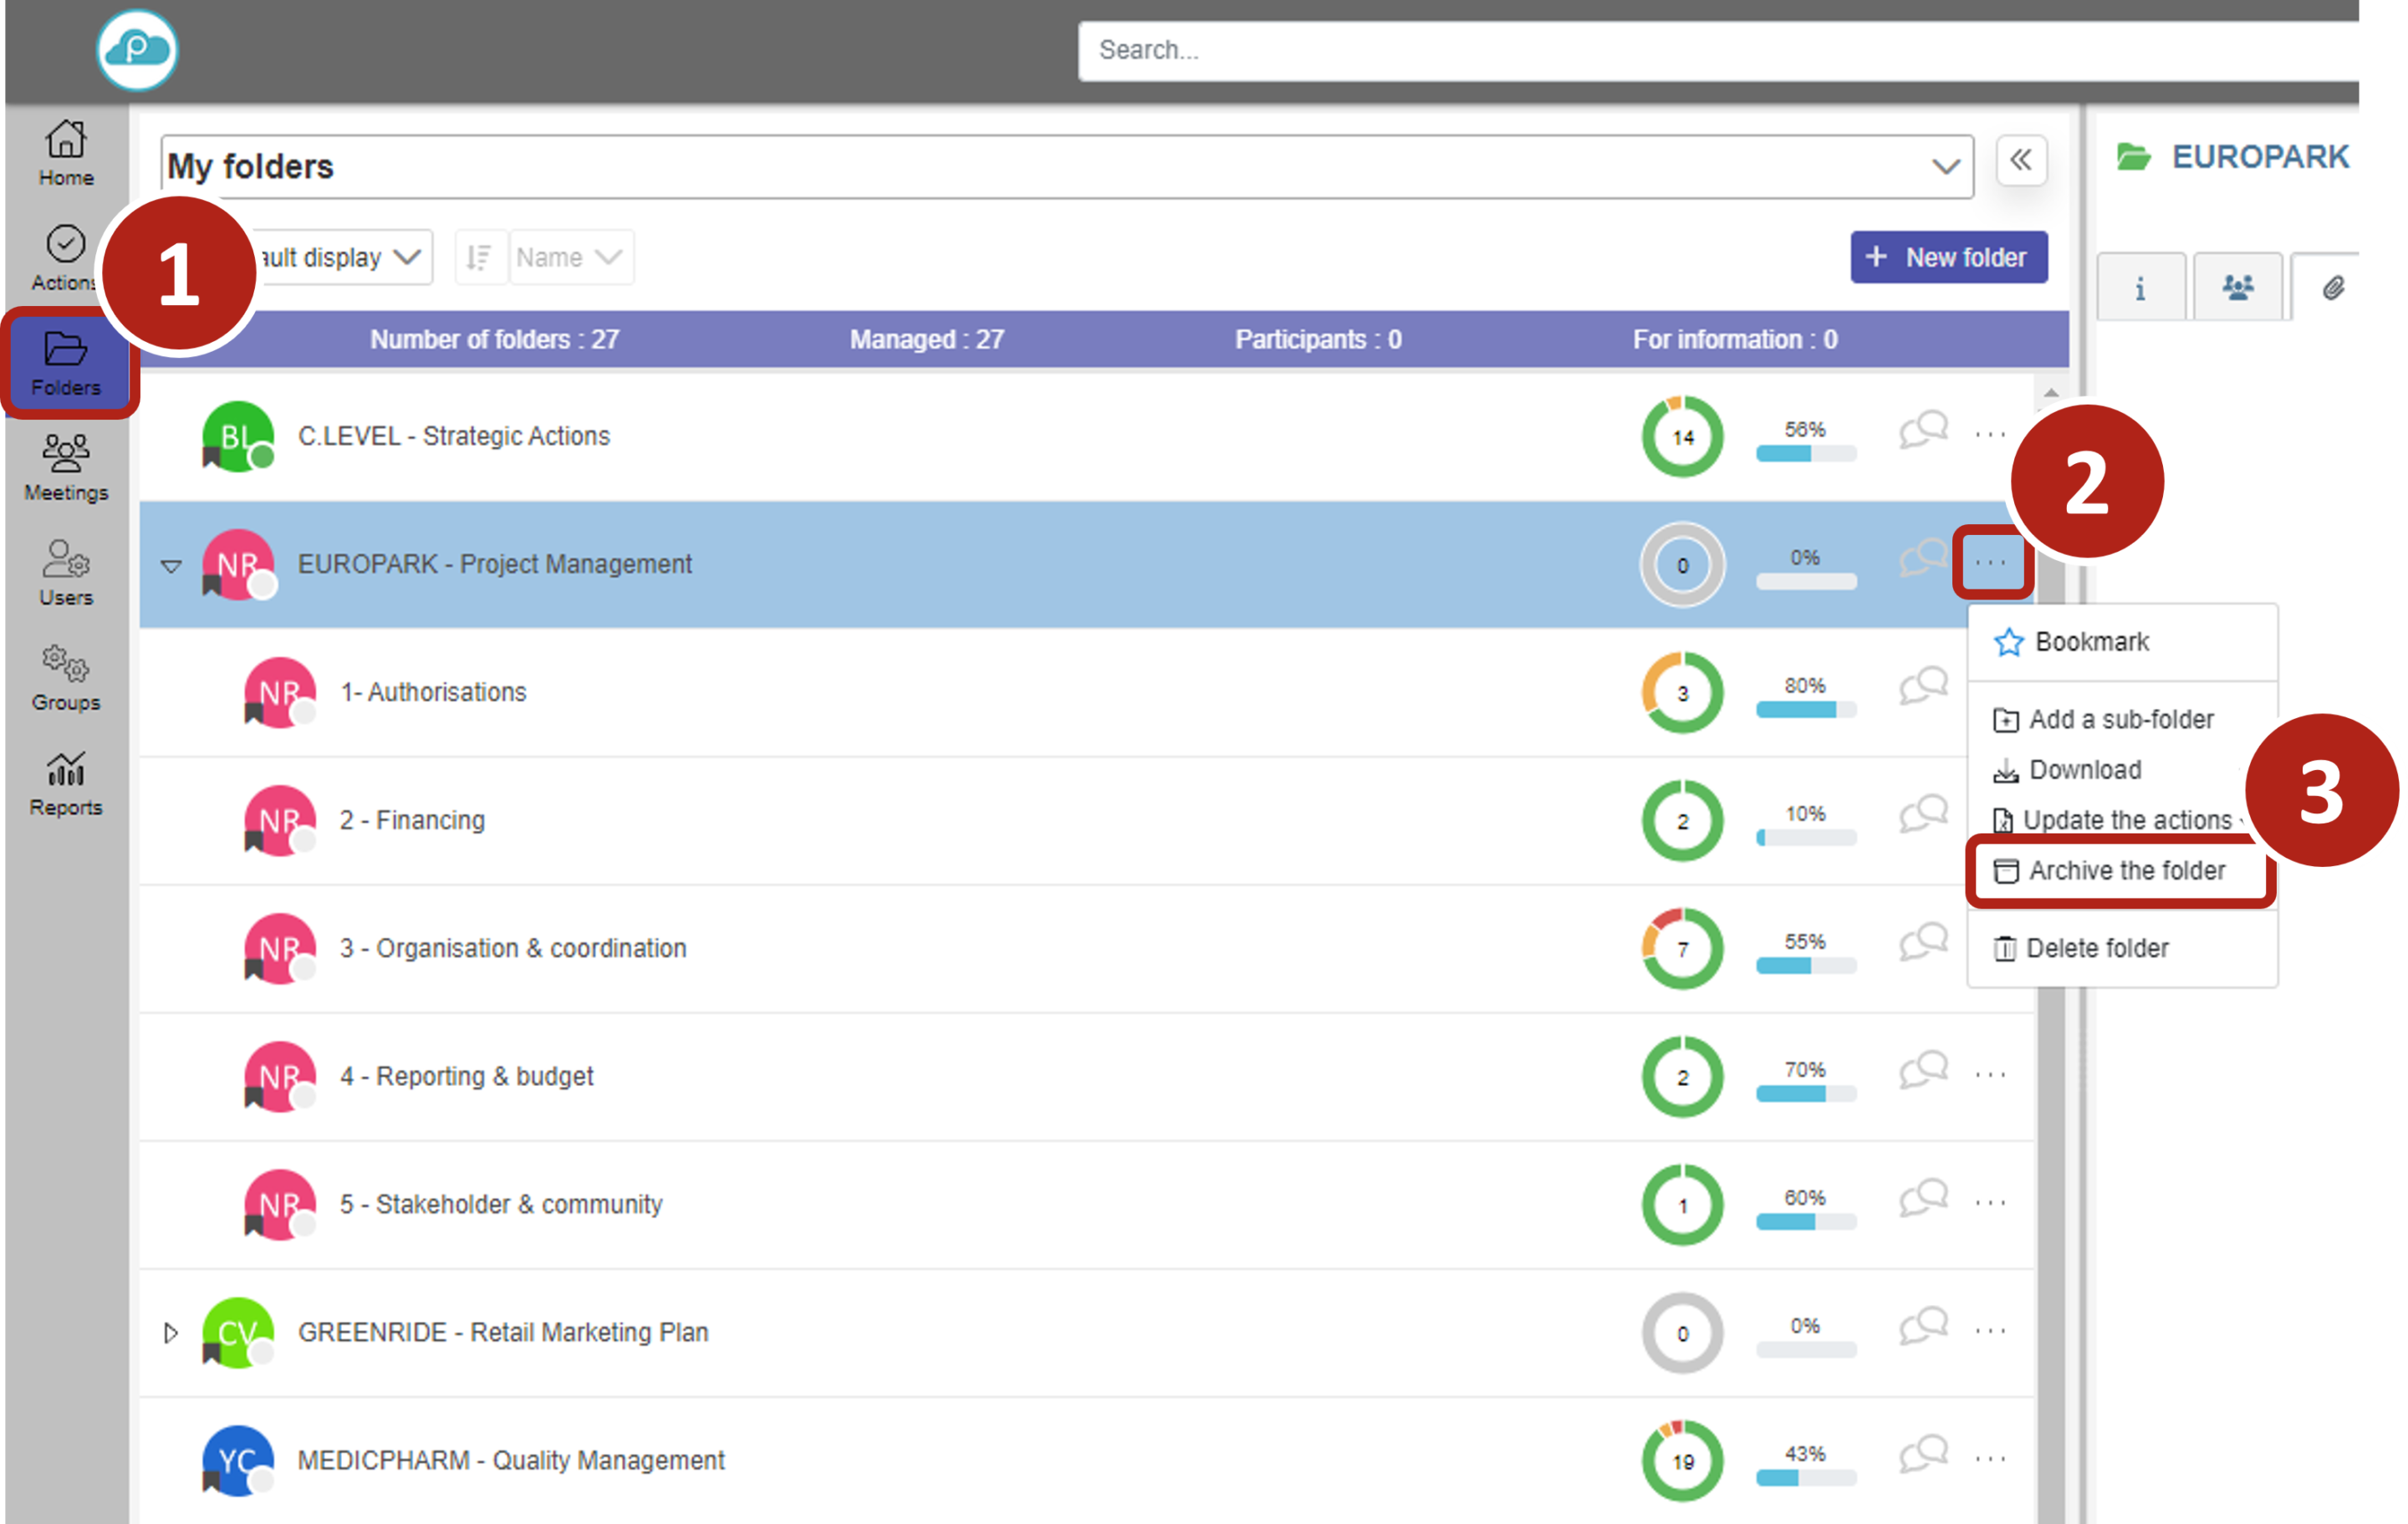Go to Users in the sidebar
This screenshot has height=1524, width=2408.
(x=66, y=572)
